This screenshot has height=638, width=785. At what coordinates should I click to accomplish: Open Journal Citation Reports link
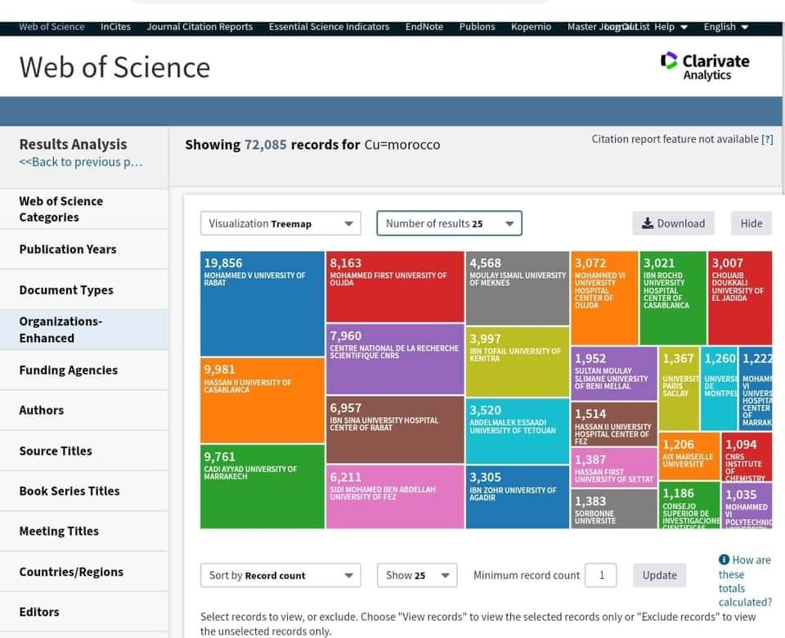200,26
